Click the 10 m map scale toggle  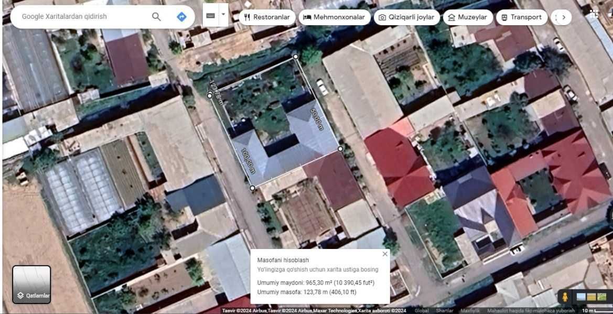[597, 311]
